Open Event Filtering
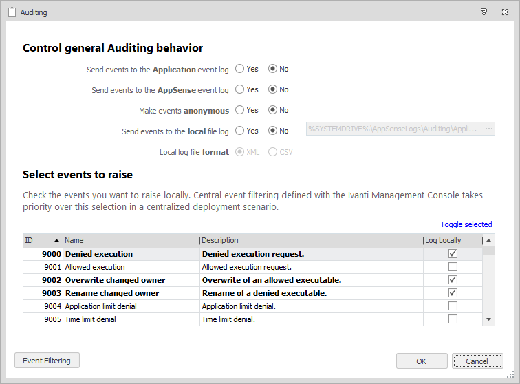This screenshot has height=384, width=520. coord(47,361)
